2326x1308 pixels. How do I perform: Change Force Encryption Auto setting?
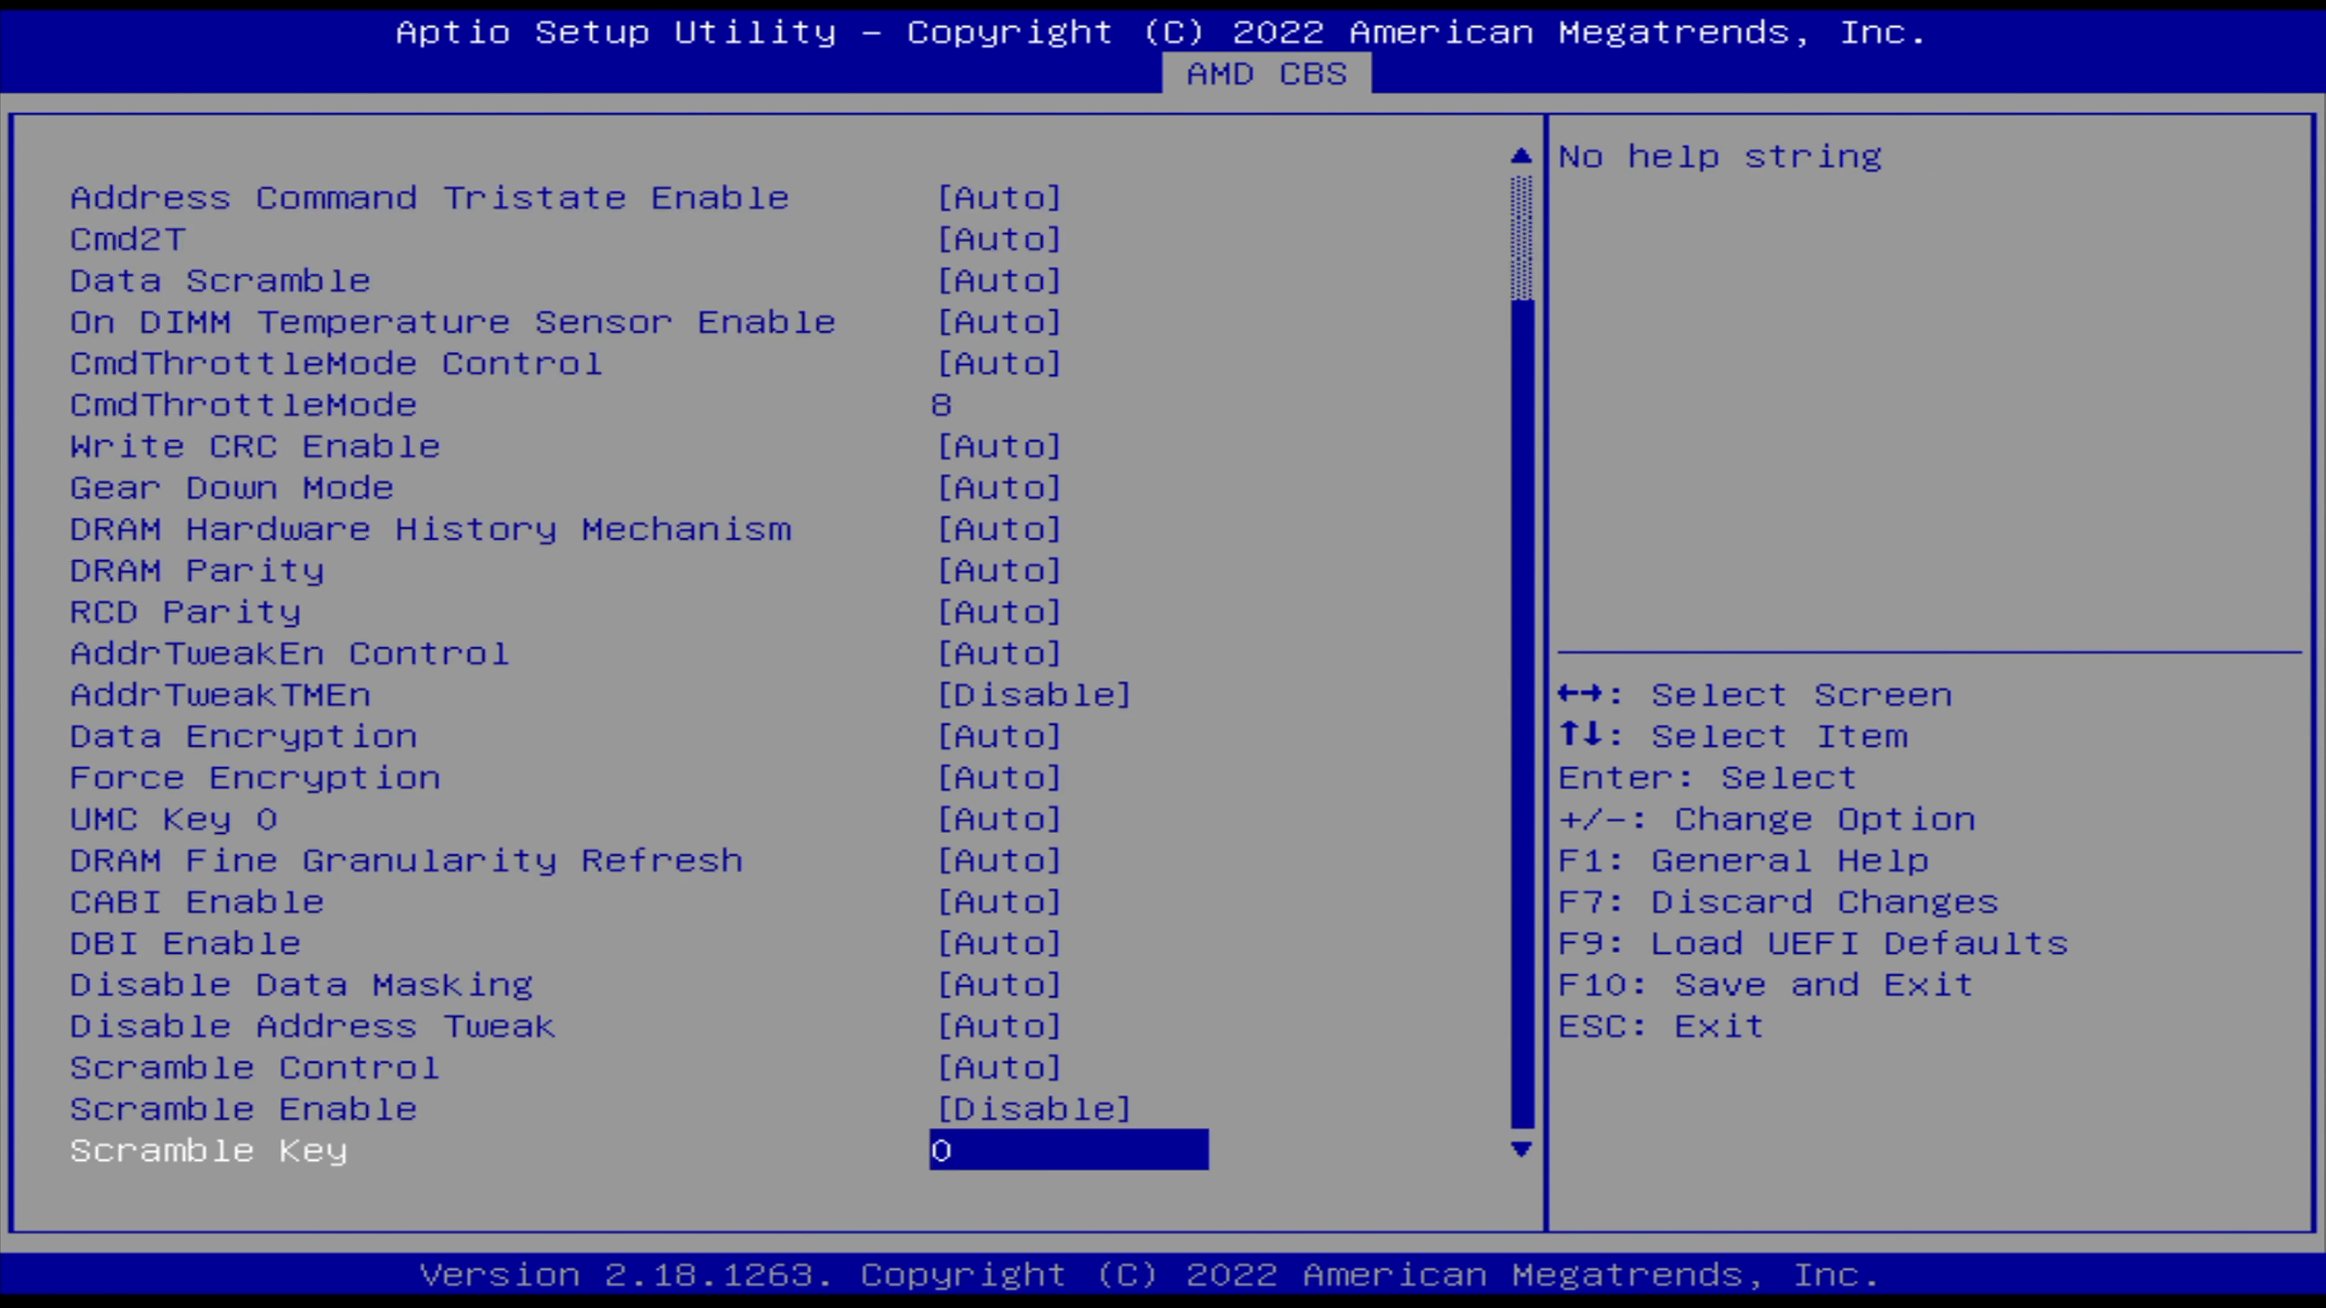tap(999, 778)
